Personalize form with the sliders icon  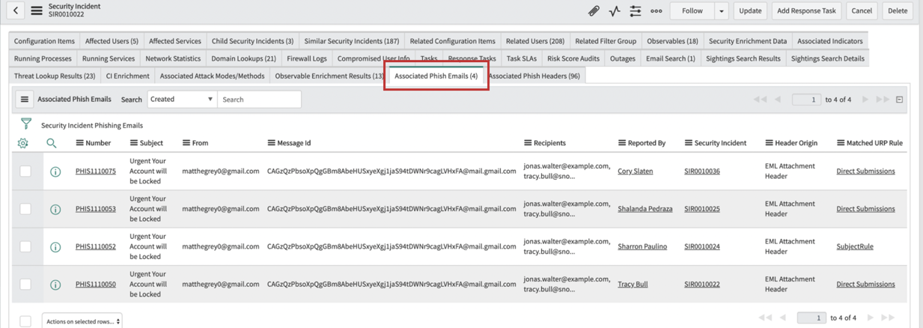tap(636, 10)
